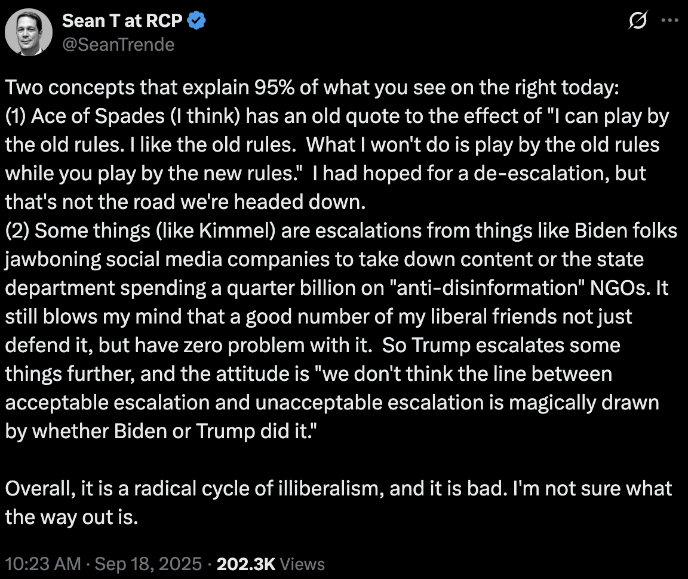Click the @SeanTrende handle
Image resolution: width=688 pixels, height=579 pixels.
(x=118, y=44)
